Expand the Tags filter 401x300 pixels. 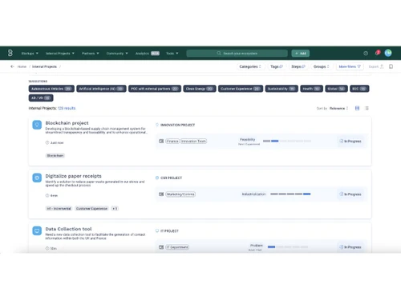coord(277,66)
